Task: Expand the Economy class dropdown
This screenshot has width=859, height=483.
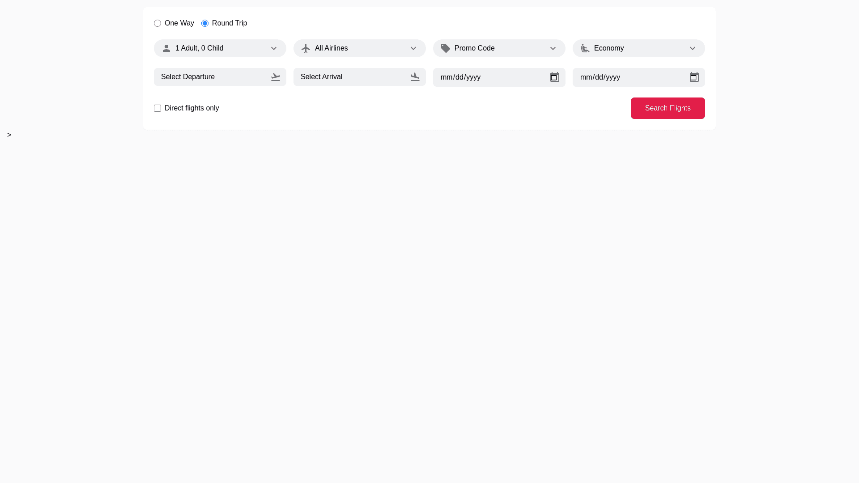Action: click(693, 48)
